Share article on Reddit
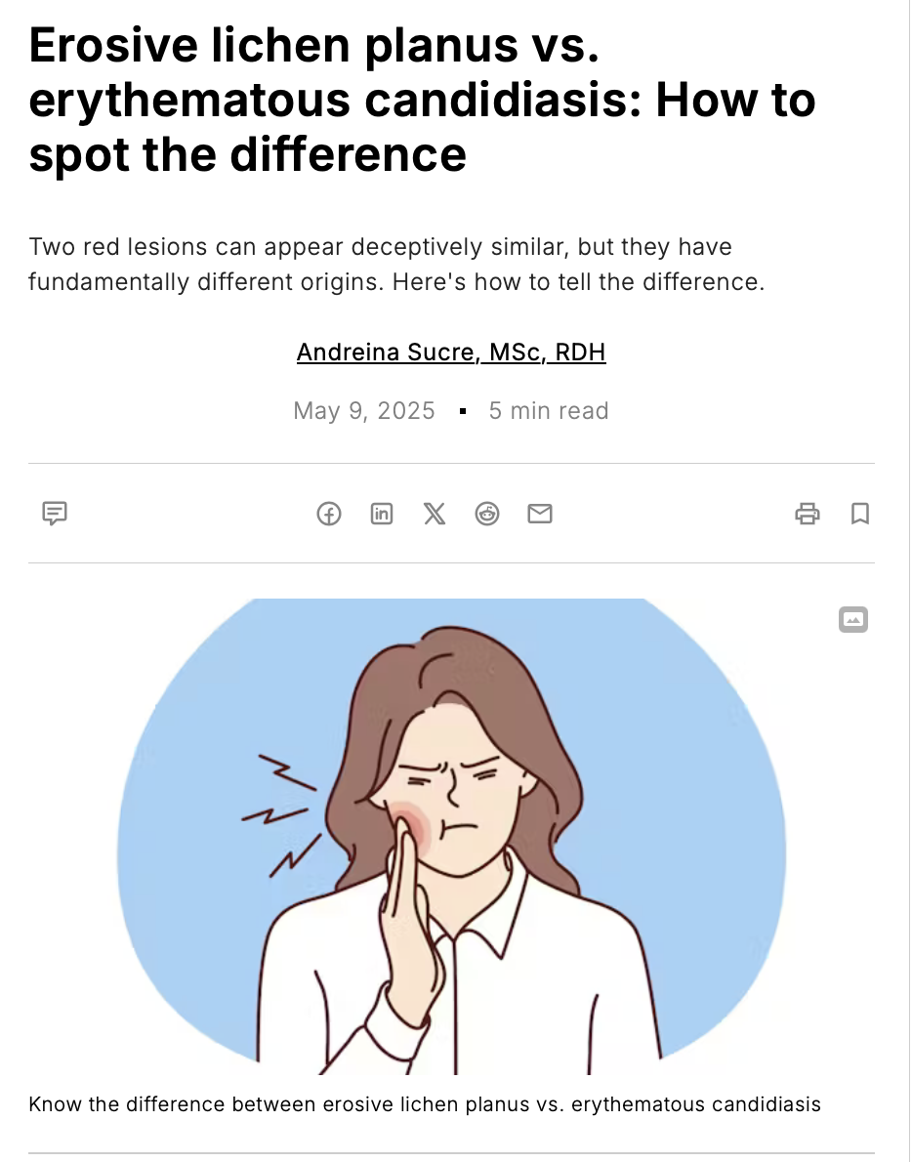Image resolution: width=912 pixels, height=1162 pixels. [487, 514]
